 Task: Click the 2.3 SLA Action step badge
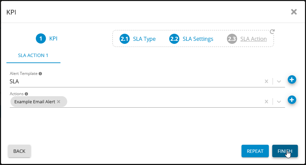(232, 39)
